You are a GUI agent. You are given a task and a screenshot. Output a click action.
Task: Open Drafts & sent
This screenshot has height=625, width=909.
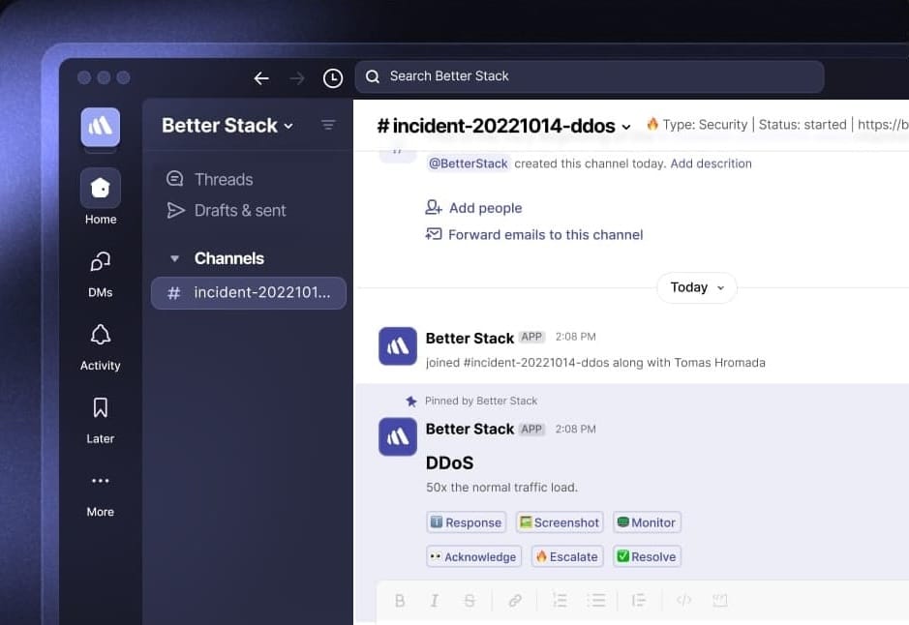227,210
